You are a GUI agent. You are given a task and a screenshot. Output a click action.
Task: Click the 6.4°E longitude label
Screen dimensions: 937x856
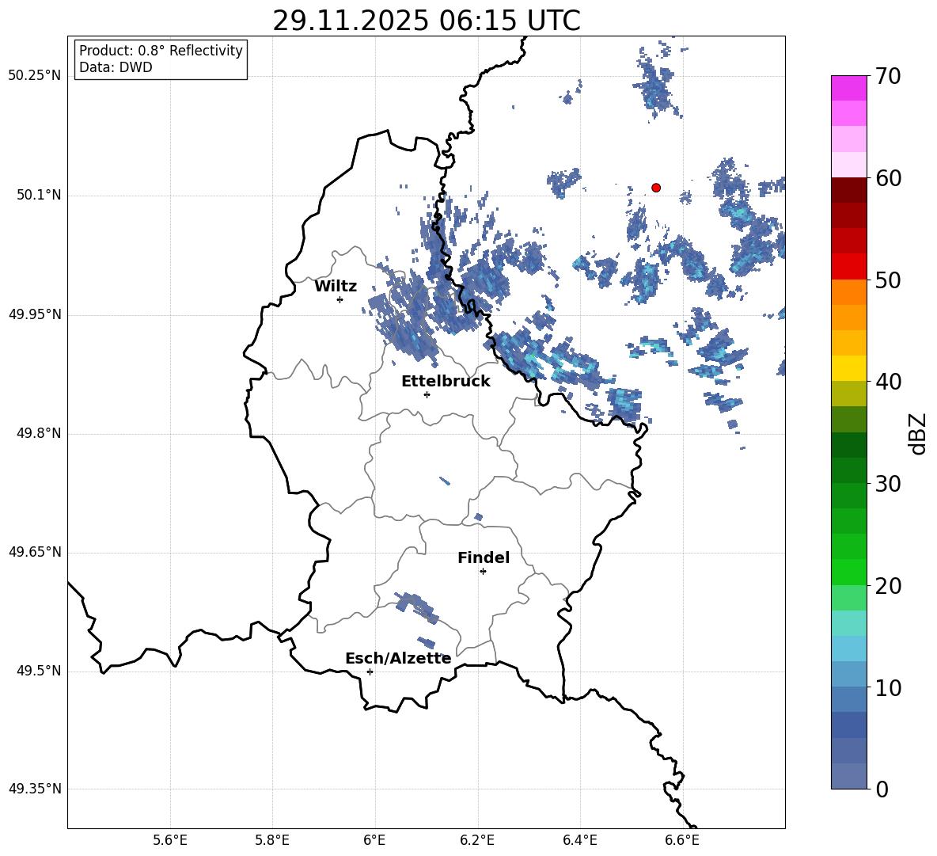[x=579, y=840]
